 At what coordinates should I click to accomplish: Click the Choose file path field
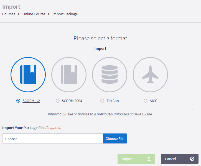coord(53,138)
